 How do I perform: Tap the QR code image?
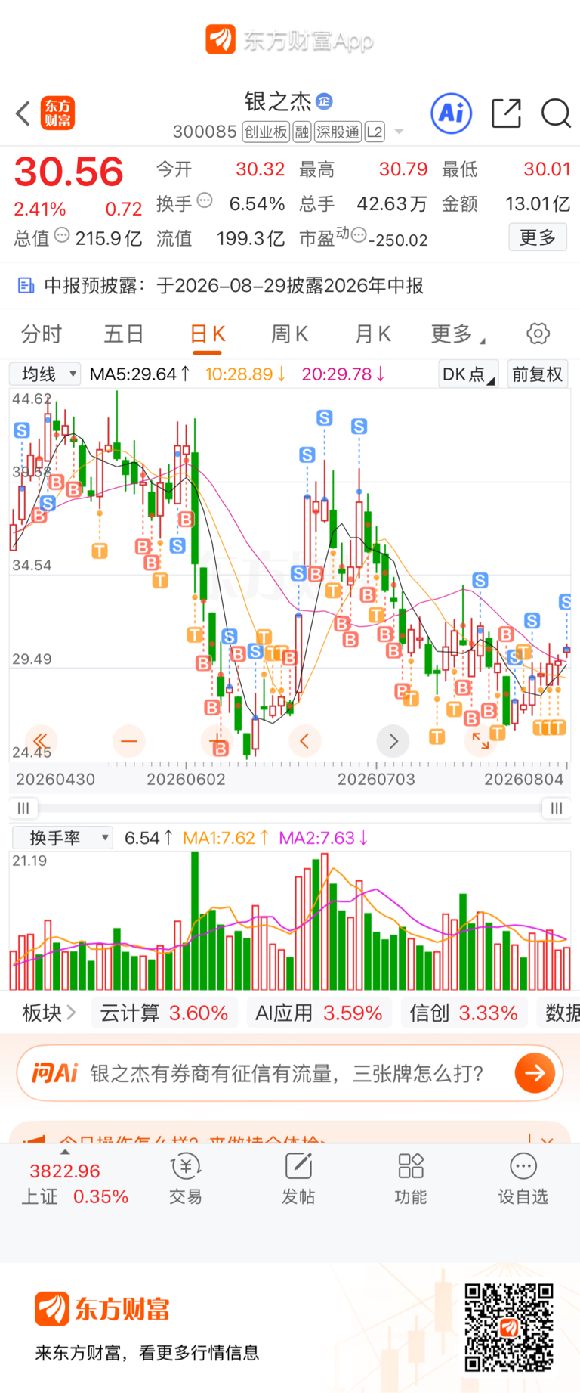tap(509, 1327)
